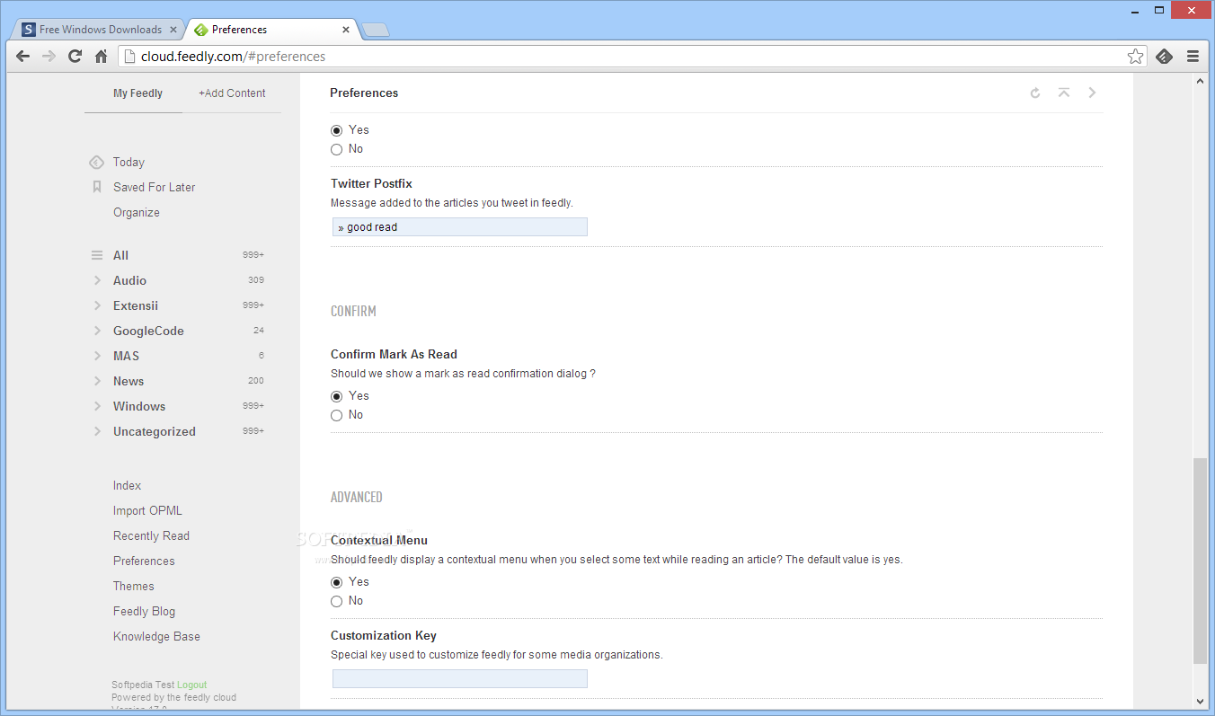Expand the Audio category

point(97,280)
